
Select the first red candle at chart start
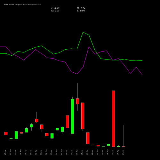[6, 133]
